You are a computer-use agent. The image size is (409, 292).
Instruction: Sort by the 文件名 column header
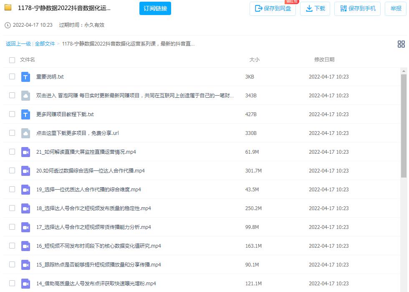(x=28, y=60)
